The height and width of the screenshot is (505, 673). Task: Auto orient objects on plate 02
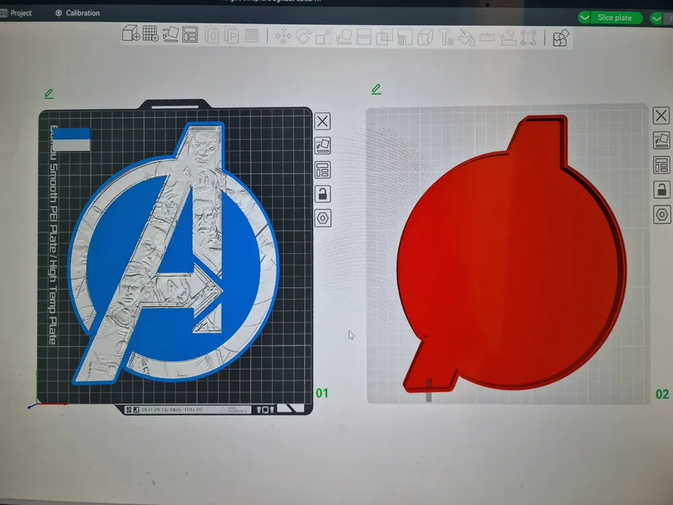(x=661, y=141)
